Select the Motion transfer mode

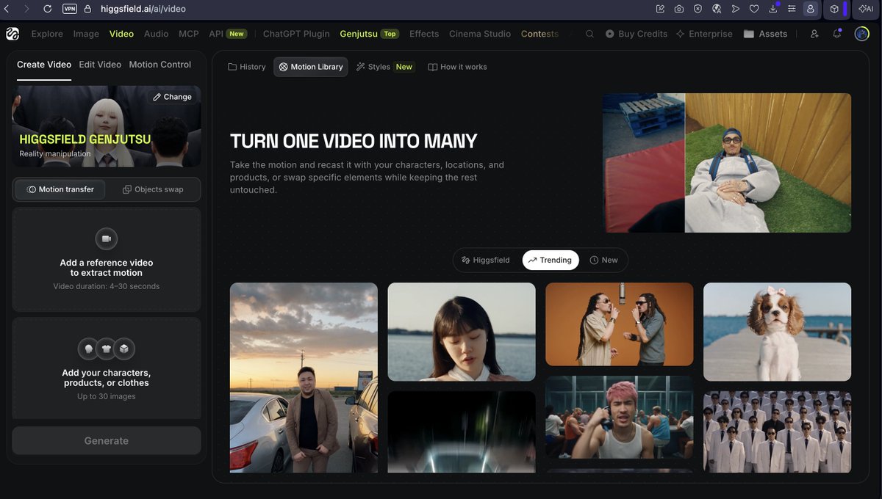(60, 189)
